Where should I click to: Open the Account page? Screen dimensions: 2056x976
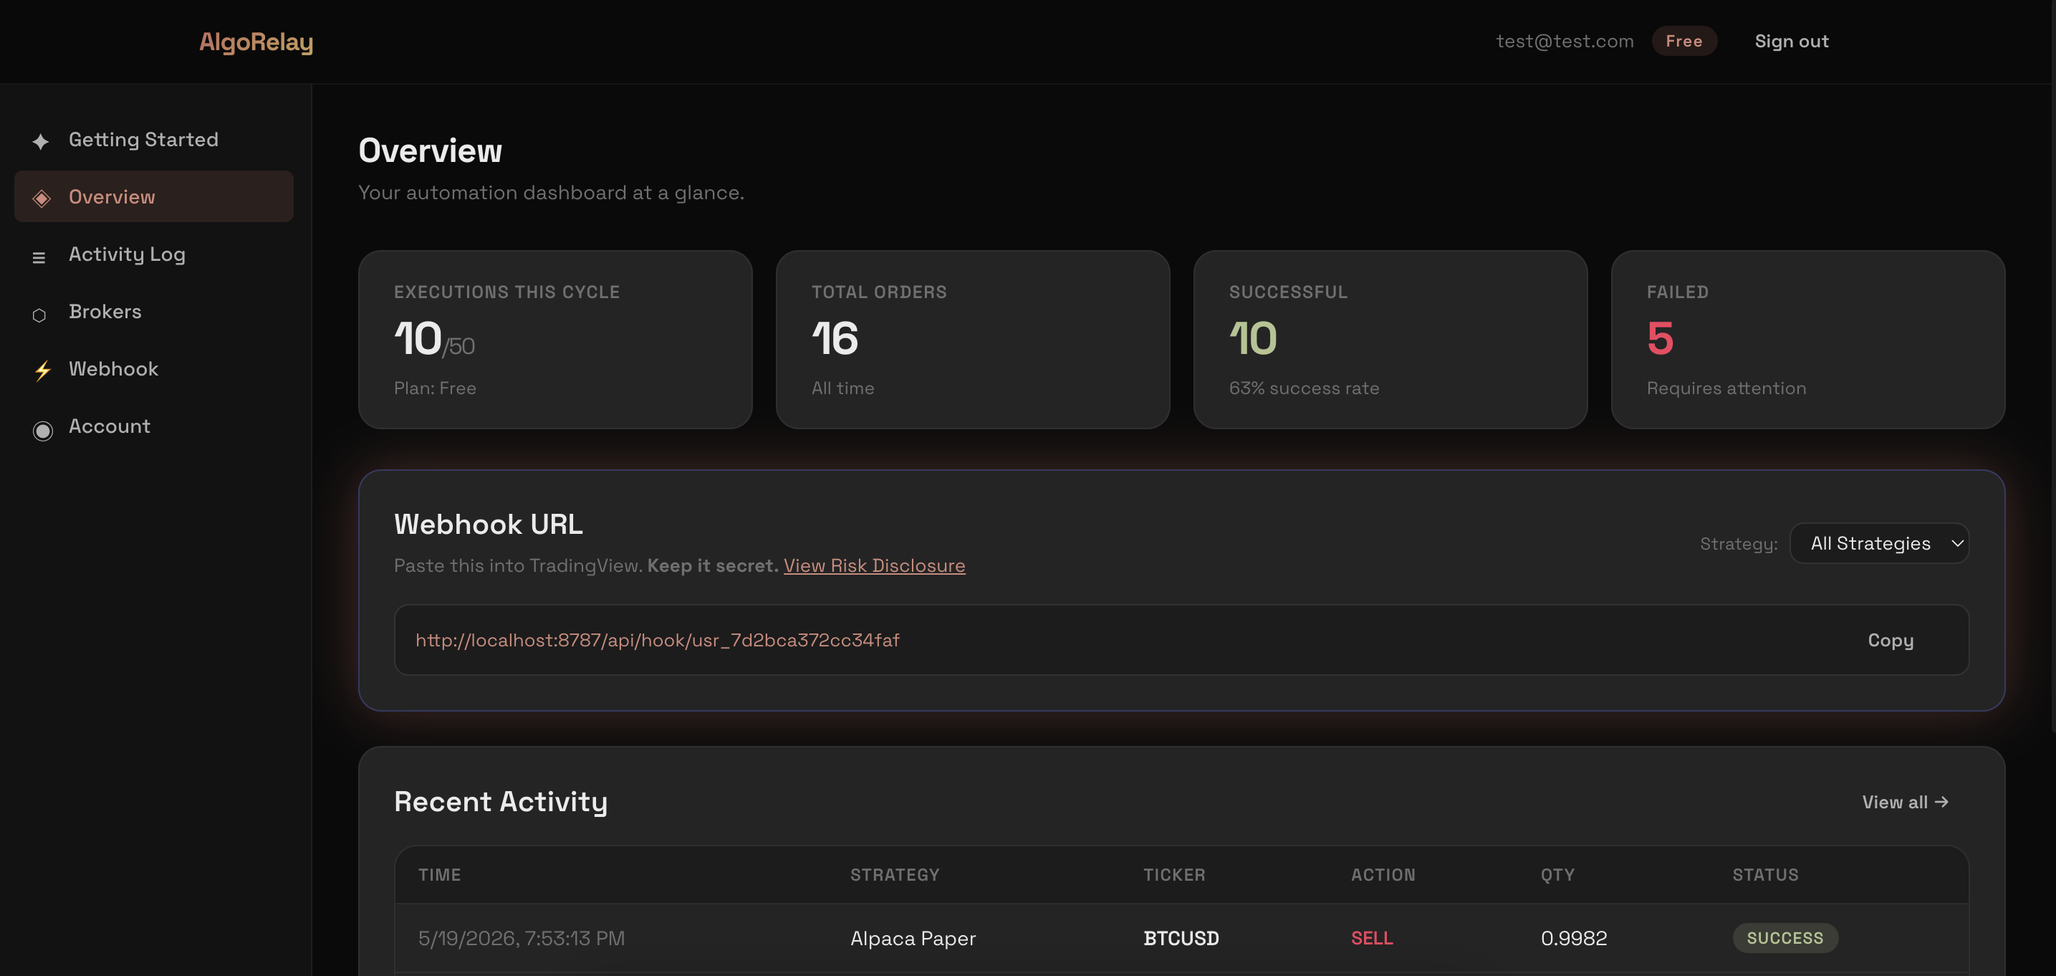point(154,426)
